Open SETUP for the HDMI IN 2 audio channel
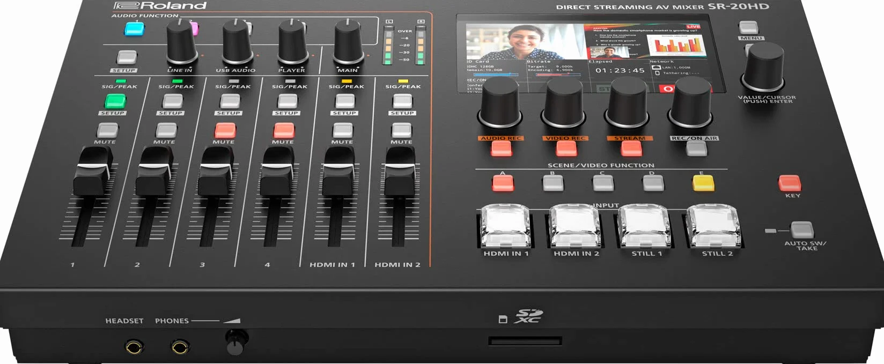This screenshot has height=364, width=884. [402, 101]
